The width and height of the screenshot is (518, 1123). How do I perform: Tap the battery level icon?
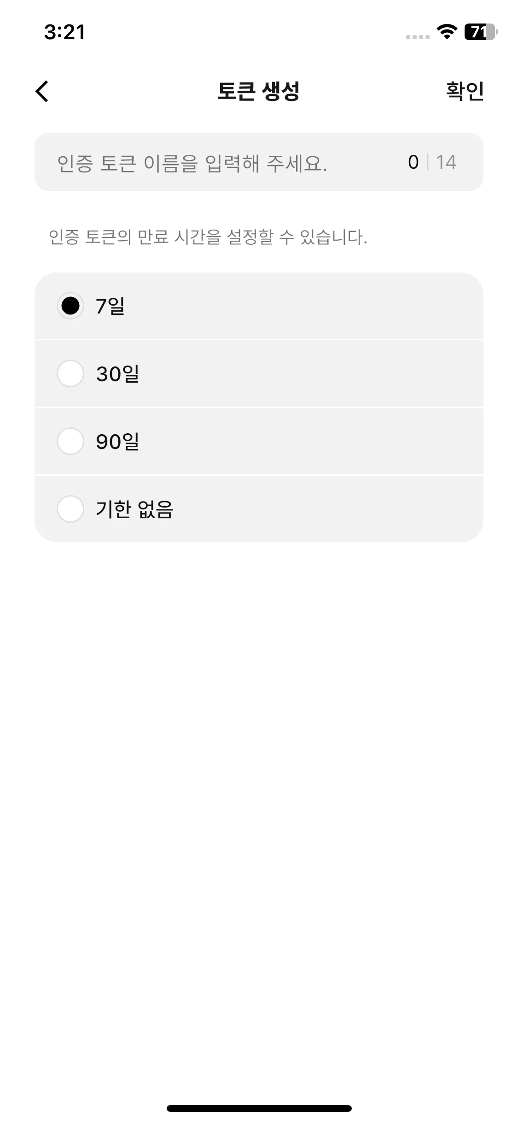coord(481,32)
